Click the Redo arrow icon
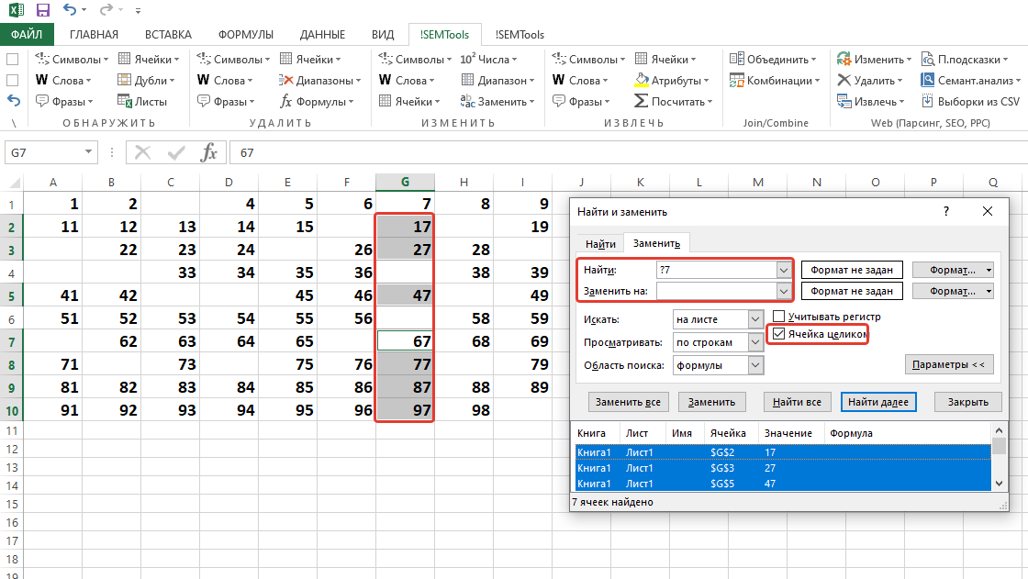This screenshot has width=1028, height=579. pyautogui.click(x=106, y=10)
